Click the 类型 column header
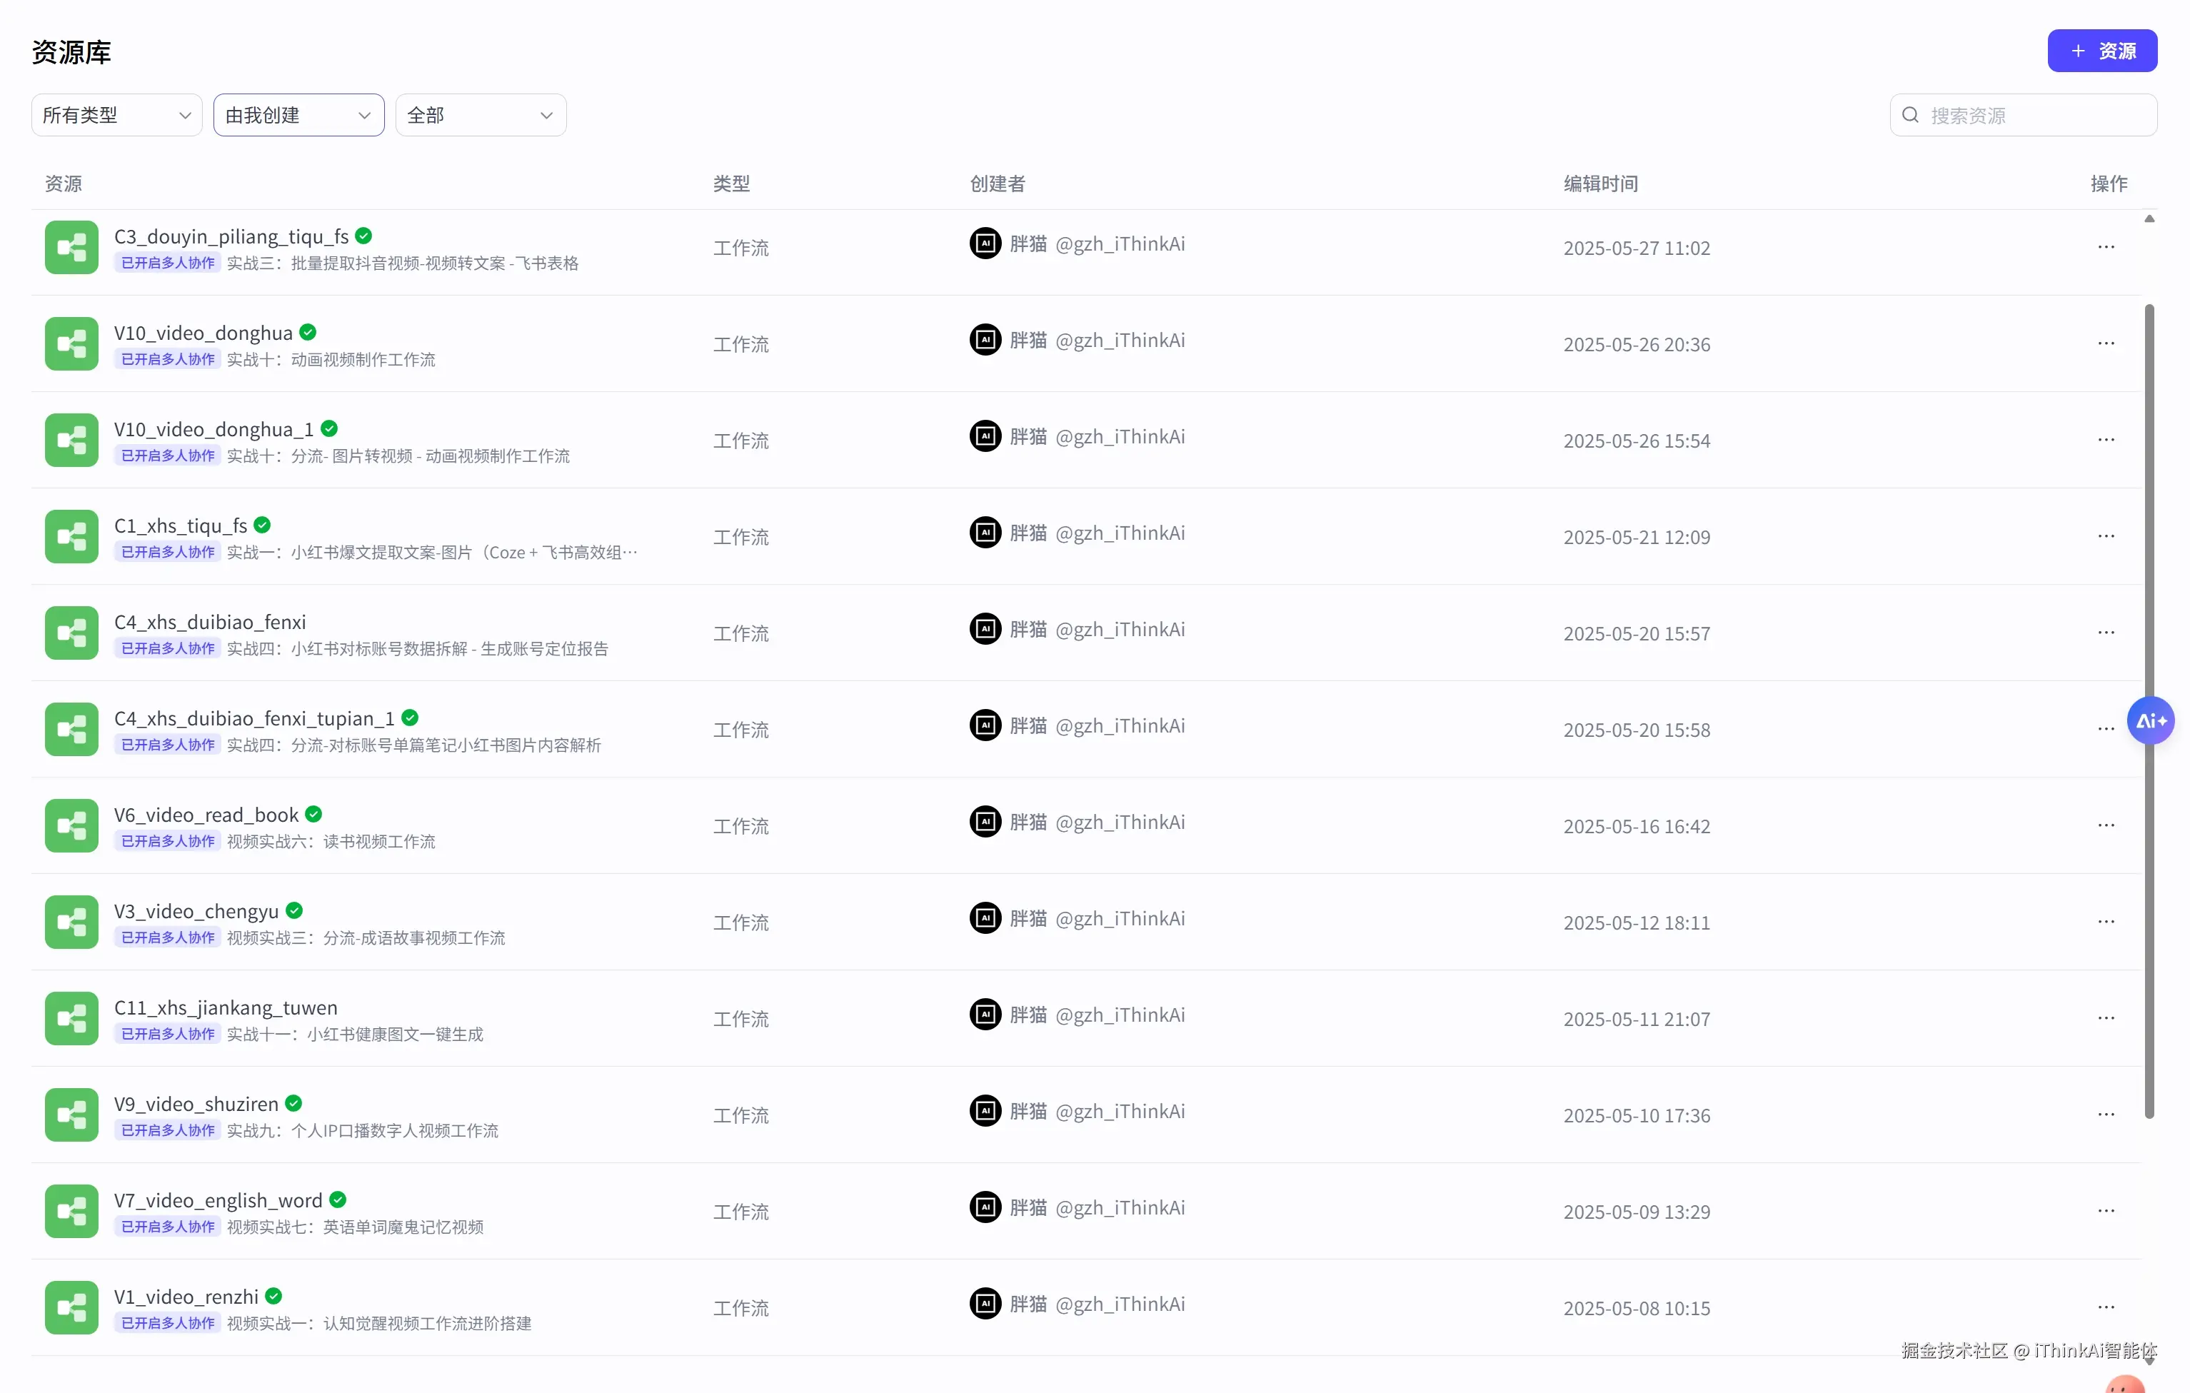The height and width of the screenshot is (1393, 2190). 731,183
